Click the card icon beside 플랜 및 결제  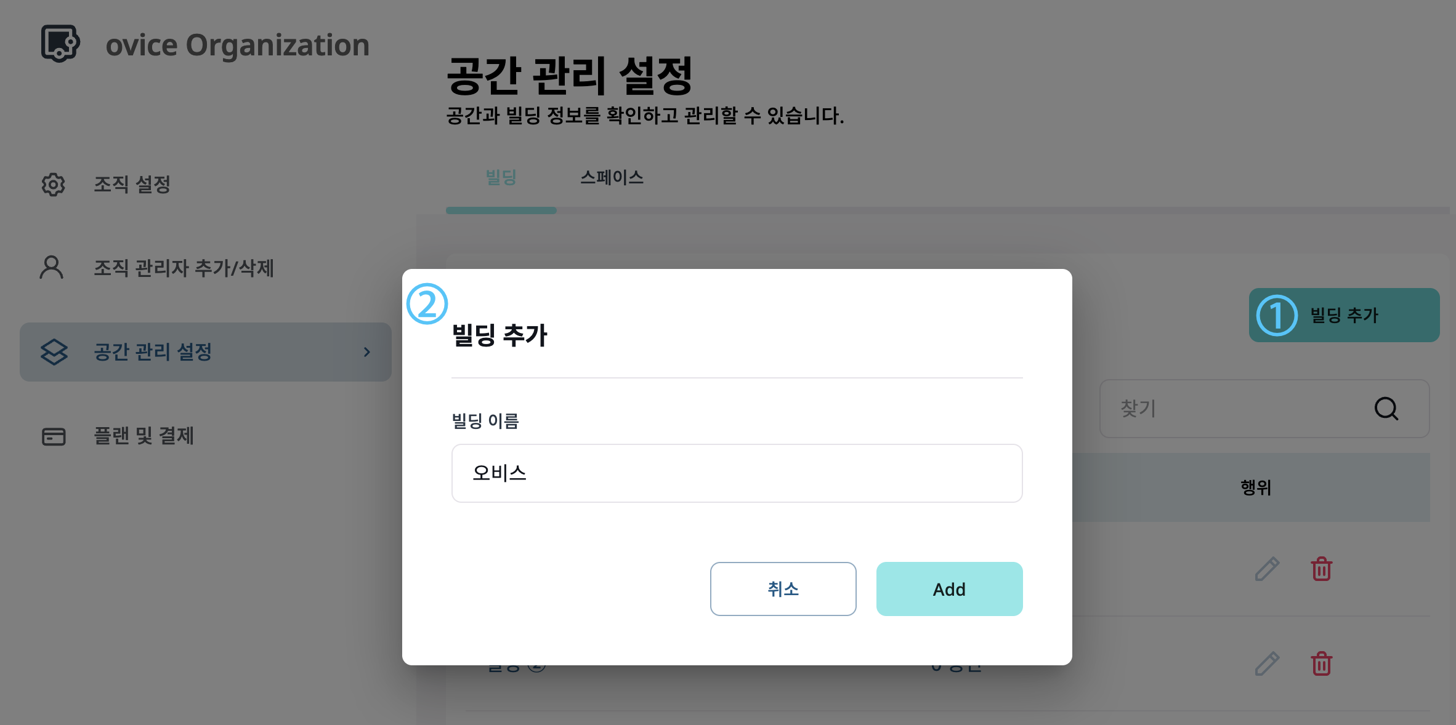click(x=53, y=436)
